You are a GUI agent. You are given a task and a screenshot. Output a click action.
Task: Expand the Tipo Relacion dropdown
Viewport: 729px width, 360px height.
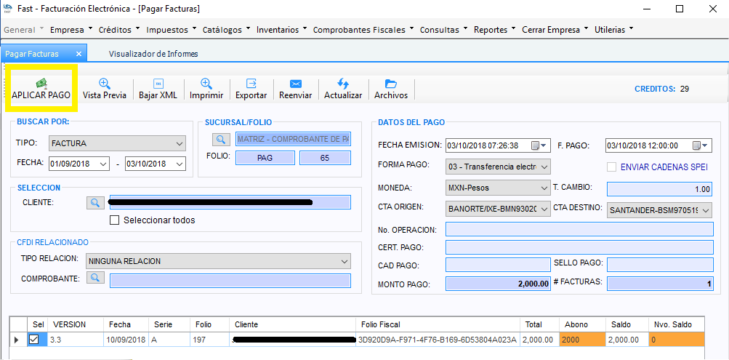point(345,261)
